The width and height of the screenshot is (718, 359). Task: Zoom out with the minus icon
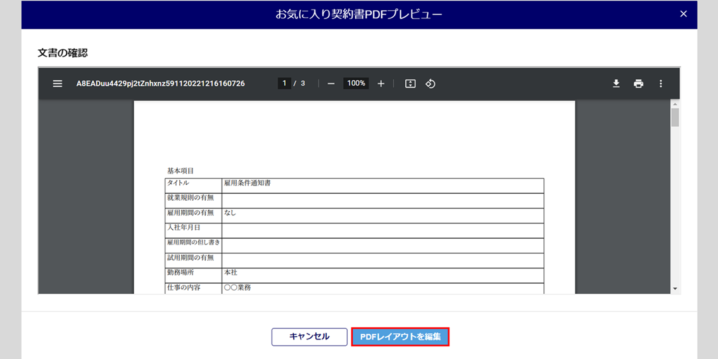331,84
